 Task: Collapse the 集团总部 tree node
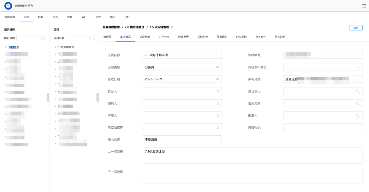pyautogui.click(x=6, y=47)
